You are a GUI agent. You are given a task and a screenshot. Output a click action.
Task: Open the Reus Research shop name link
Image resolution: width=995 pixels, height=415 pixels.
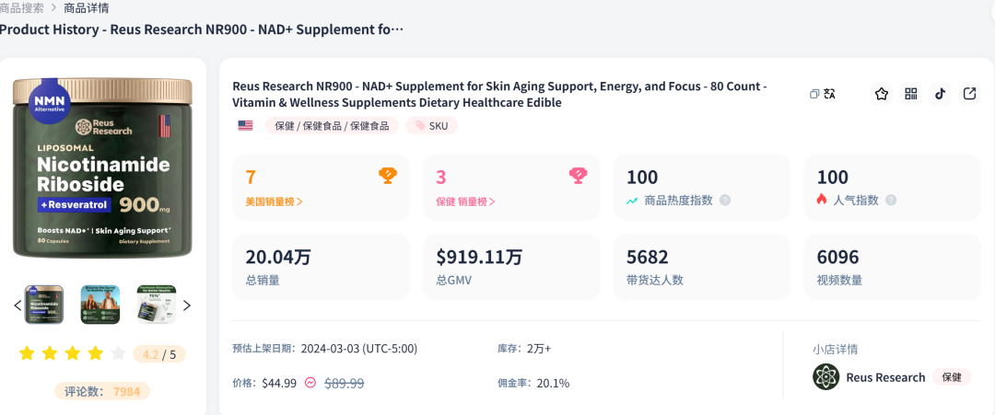click(x=885, y=377)
